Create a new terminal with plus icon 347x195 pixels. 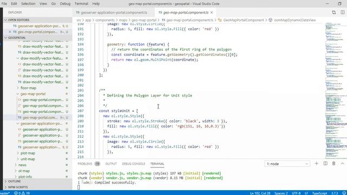(316, 164)
